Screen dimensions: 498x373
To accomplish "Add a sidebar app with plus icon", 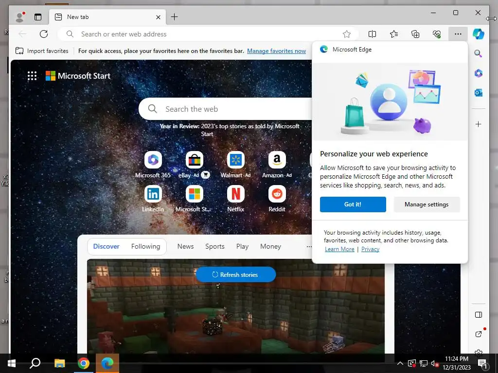I will point(479,124).
